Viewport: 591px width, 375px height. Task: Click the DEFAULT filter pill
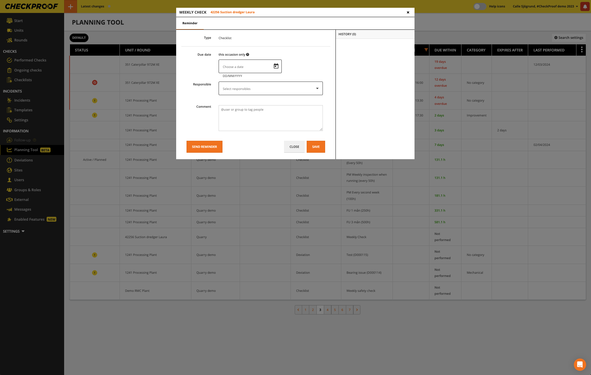79,38
